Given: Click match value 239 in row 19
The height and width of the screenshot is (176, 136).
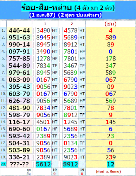Looking at the screenshot, I should pos(111,157).
